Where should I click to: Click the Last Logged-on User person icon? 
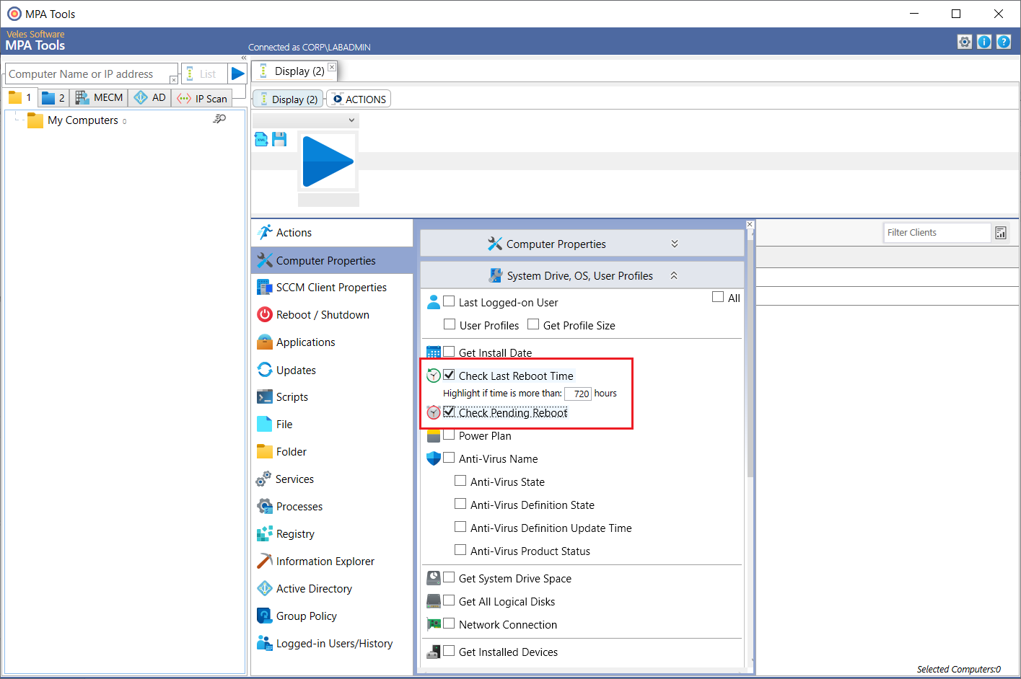[x=433, y=302]
